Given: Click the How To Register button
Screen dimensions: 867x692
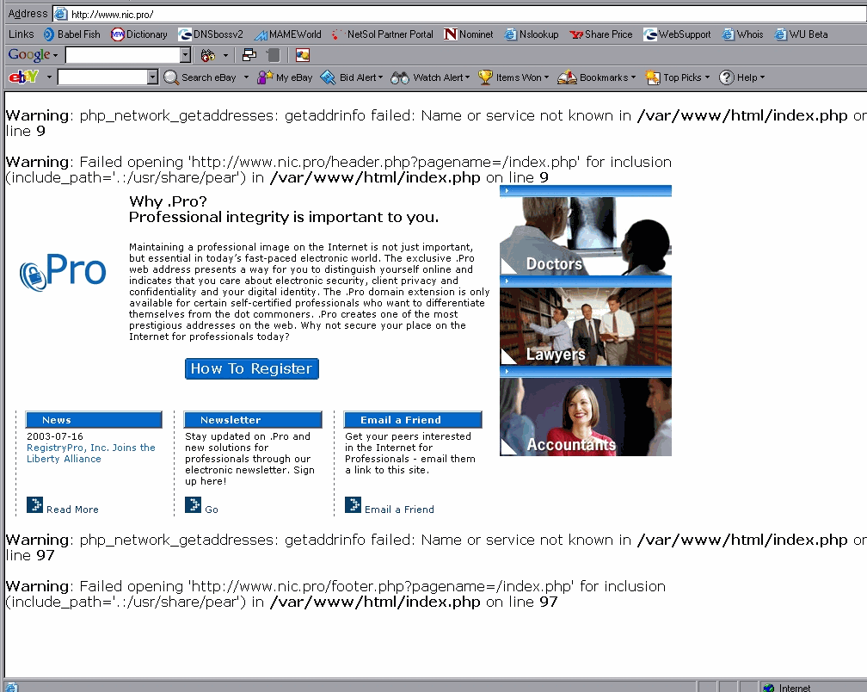Looking at the screenshot, I should [x=251, y=369].
